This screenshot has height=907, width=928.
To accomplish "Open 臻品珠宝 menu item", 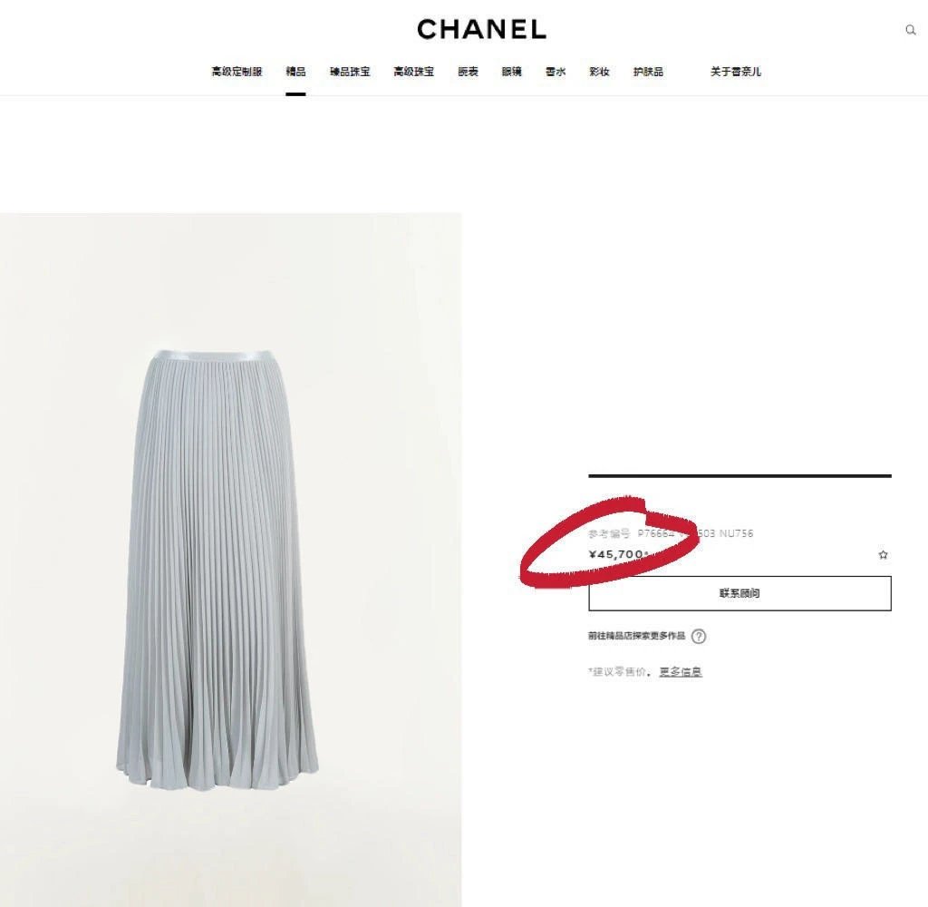I will pyautogui.click(x=350, y=72).
